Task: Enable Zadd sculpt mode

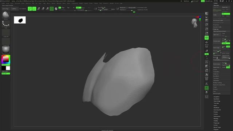Action: (79, 8)
